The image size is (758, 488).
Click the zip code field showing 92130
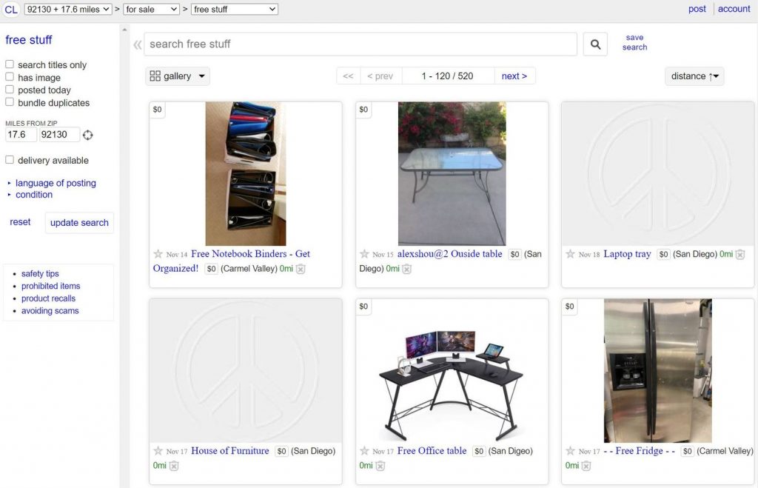coord(59,135)
